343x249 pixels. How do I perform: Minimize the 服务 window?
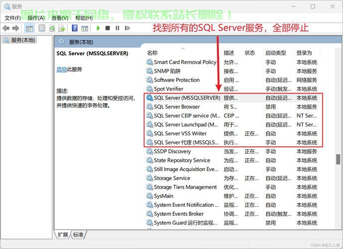pos(293,6)
